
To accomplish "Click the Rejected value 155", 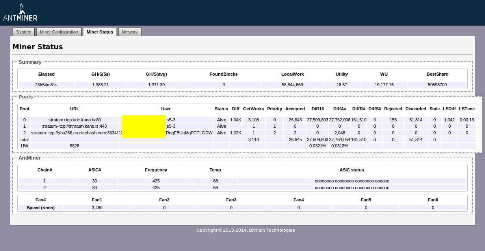I will pyautogui.click(x=393, y=120).
